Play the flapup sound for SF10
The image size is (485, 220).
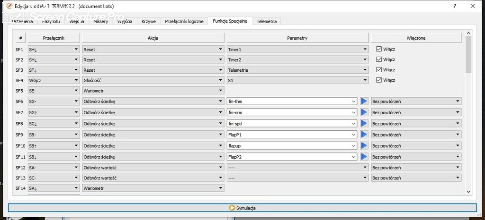(364, 145)
